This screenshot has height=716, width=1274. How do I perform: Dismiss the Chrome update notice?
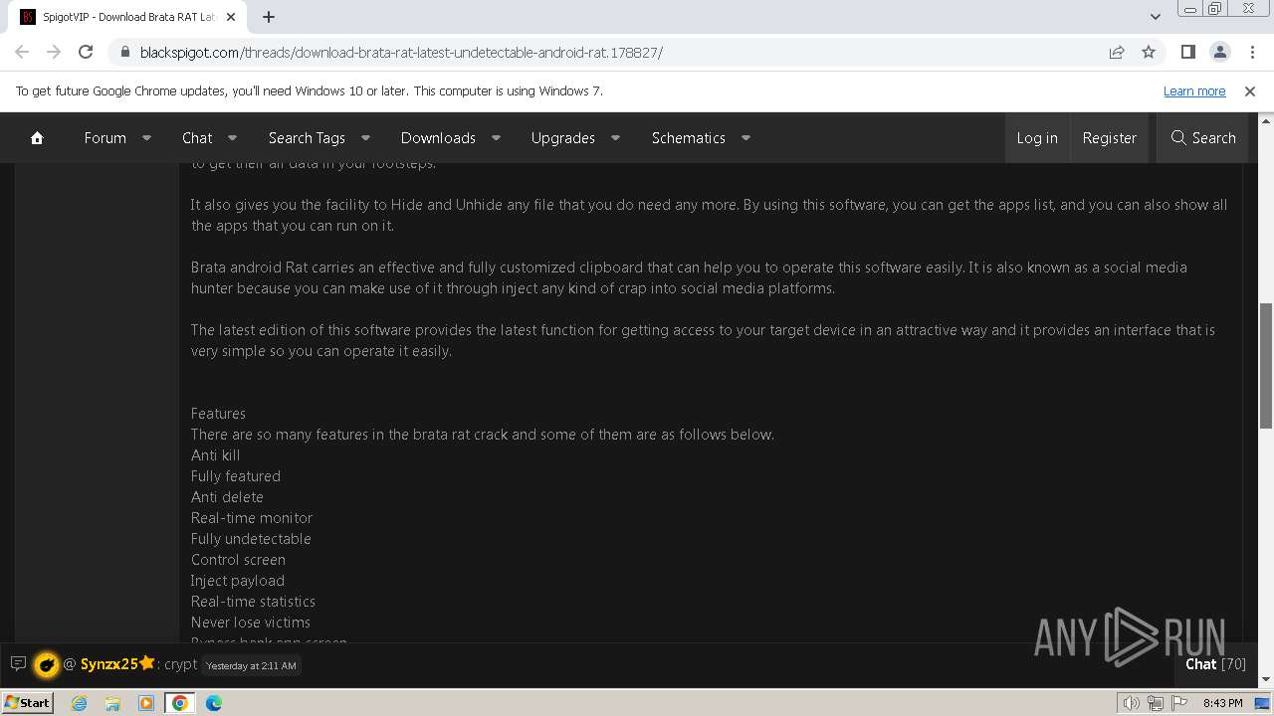point(1250,90)
